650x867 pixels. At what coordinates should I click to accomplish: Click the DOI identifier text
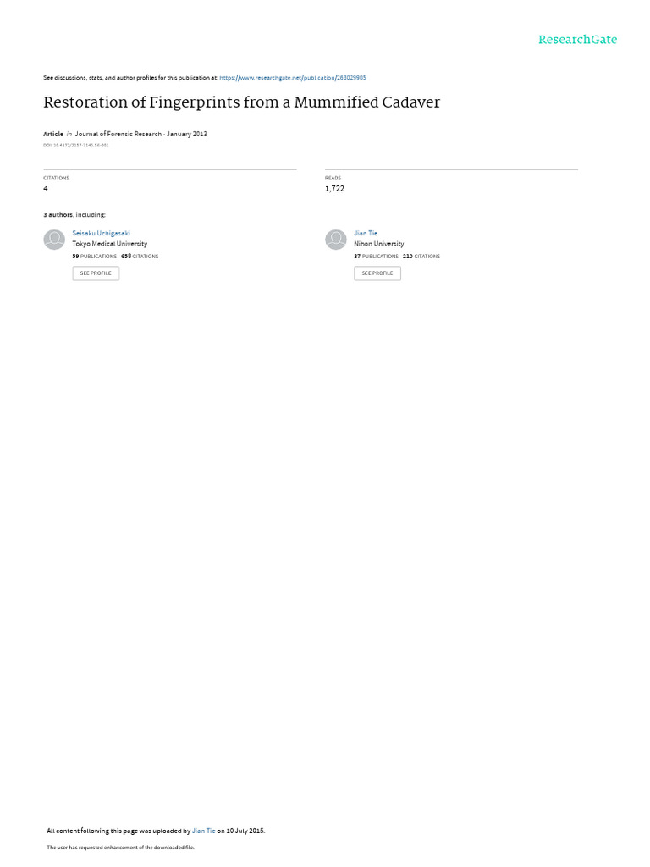[75, 146]
